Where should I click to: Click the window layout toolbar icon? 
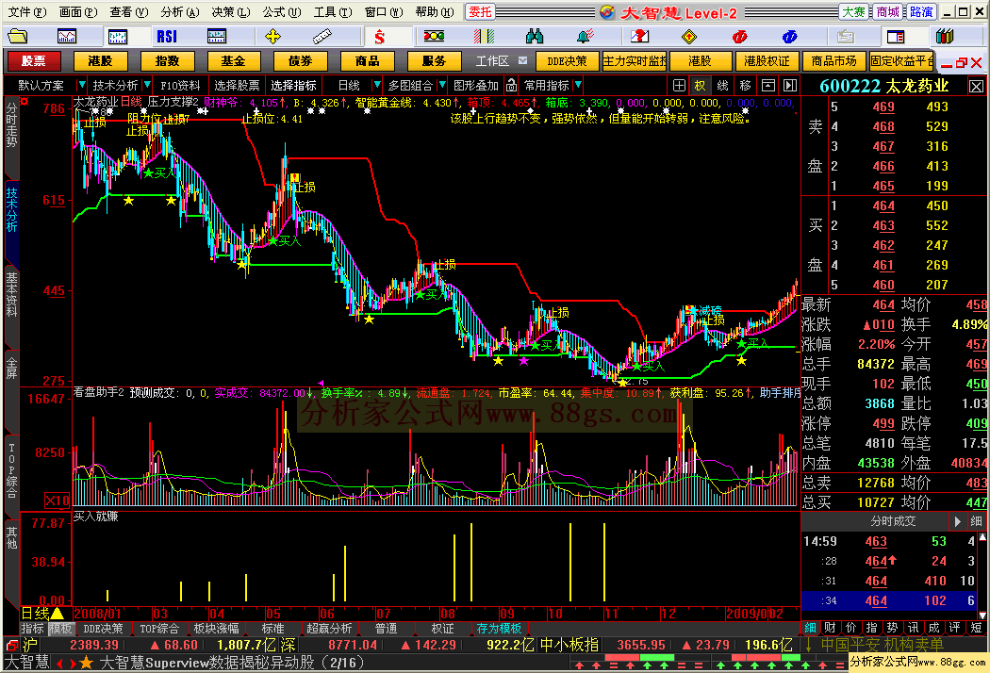(x=896, y=37)
